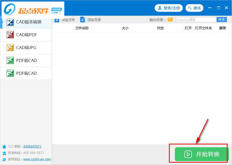Click the user avatar icon in 登录/注册
The height and width of the screenshot is (165, 232).
[x=160, y=8]
